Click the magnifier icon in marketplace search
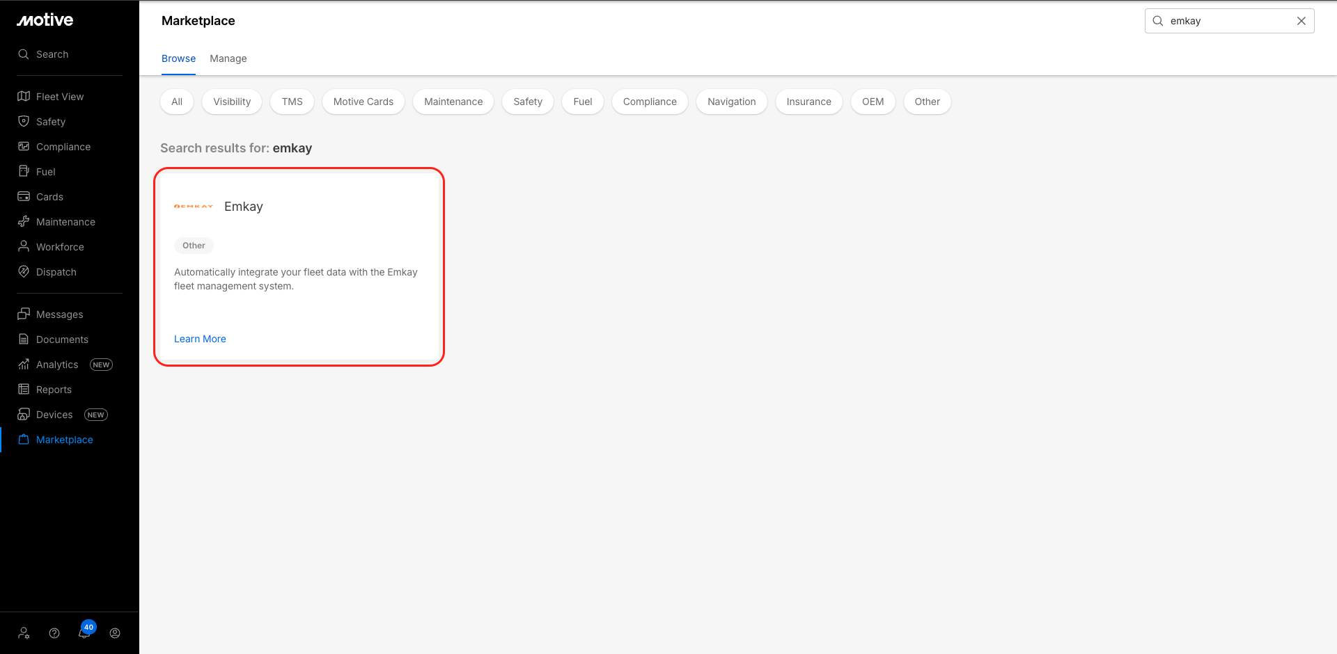The width and height of the screenshot is (1337, 654). click(1158, 21)
